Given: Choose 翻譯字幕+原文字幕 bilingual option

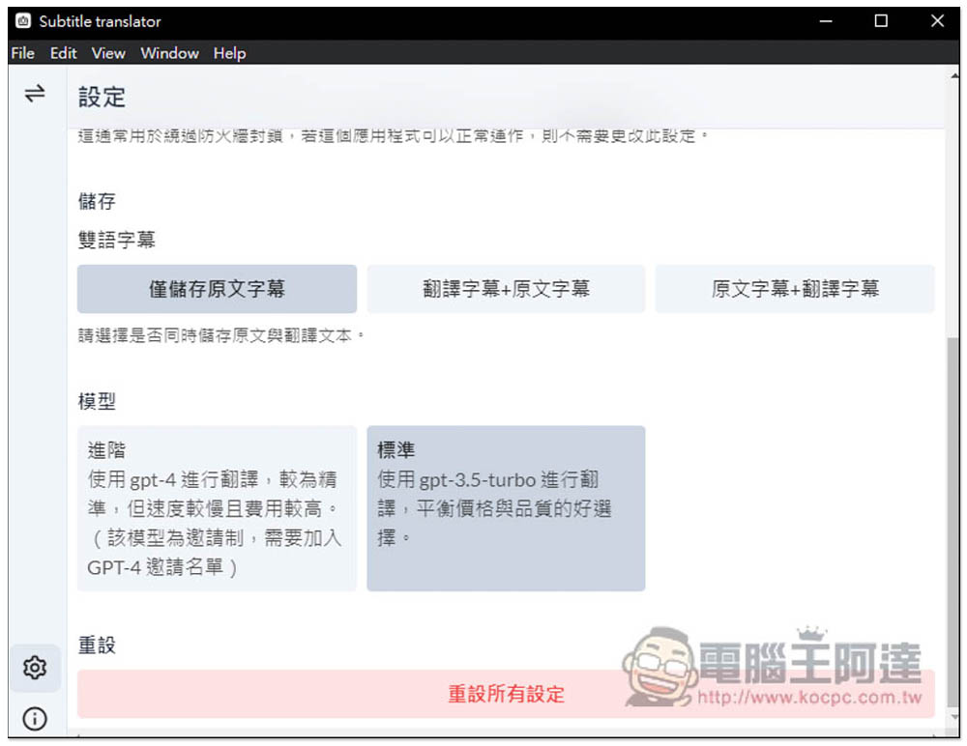Looking at the screenshot, I should (x=506, y=289).
